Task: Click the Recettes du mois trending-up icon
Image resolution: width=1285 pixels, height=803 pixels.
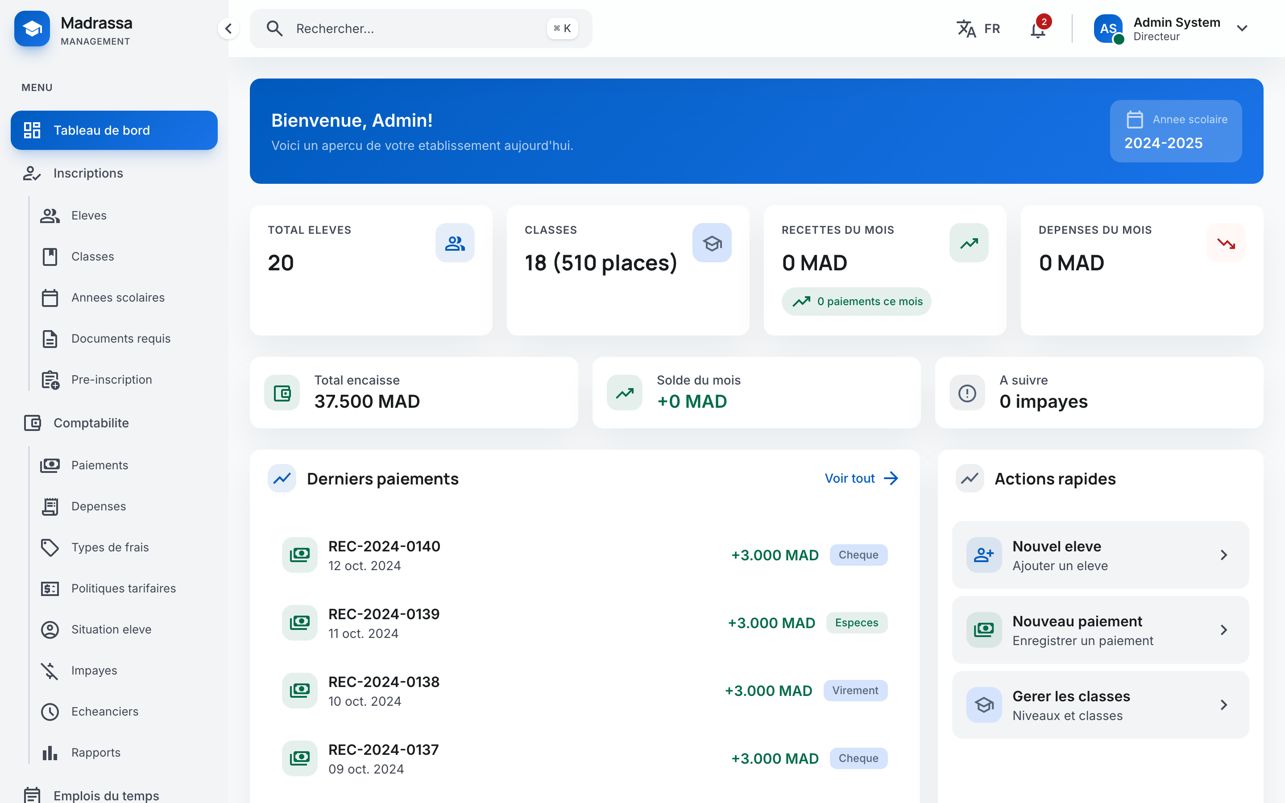Action: [969, 243]
